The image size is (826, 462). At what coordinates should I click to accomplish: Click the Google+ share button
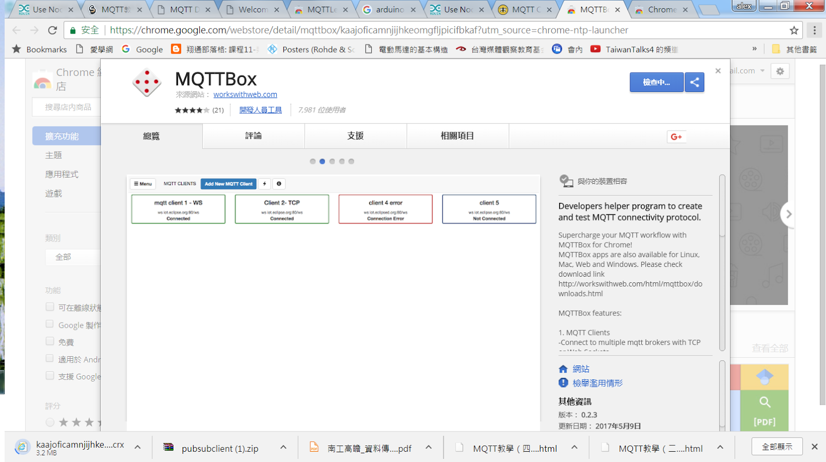pyautogui.click(x=676, y=137)
